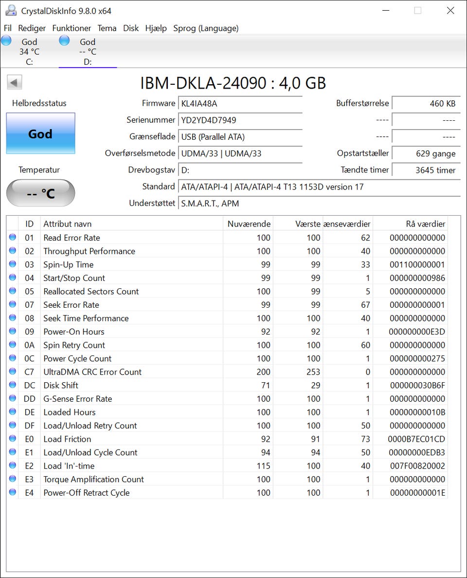This screenshot has height=578, width=467.
Task: Click the CrystalDiskInfo app icon in title bar
Action: tap(11, 11)
